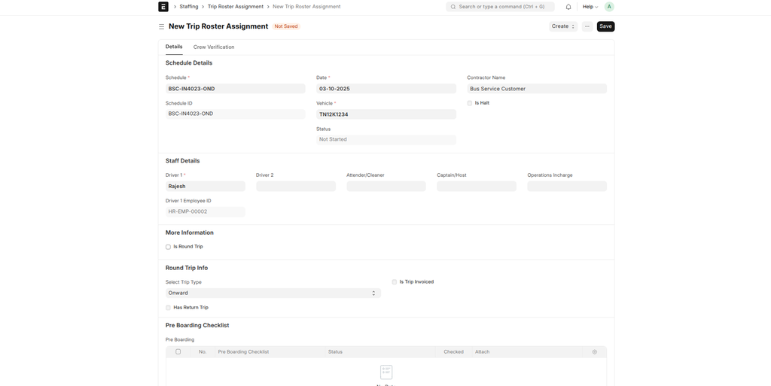Navigate to Trip Roster Assignment breadcrumb

pyautogui.click(x=236, y=7)
